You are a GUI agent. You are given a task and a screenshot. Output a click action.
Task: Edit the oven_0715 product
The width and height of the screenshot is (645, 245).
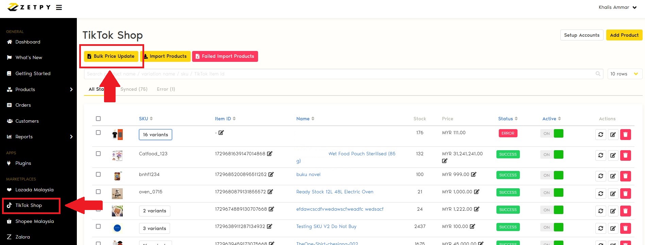613,193
